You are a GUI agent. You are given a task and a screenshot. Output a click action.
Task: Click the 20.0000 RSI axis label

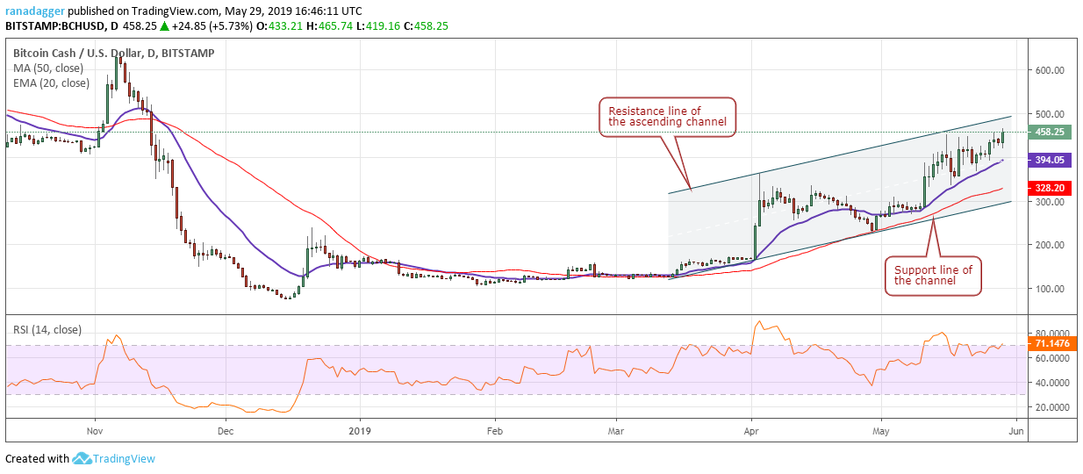tap(1051, 407)
